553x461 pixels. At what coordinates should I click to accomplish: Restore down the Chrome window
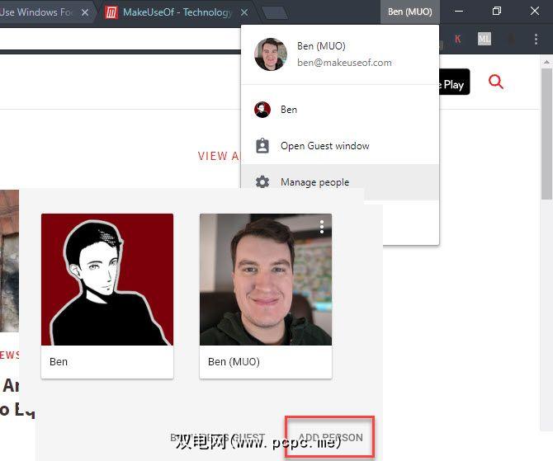497,12
